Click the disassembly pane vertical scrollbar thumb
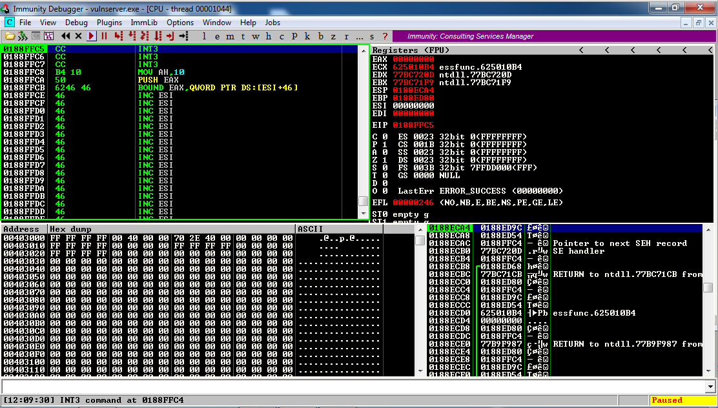The height and width of the screenshot is (408, 718). 363,201
